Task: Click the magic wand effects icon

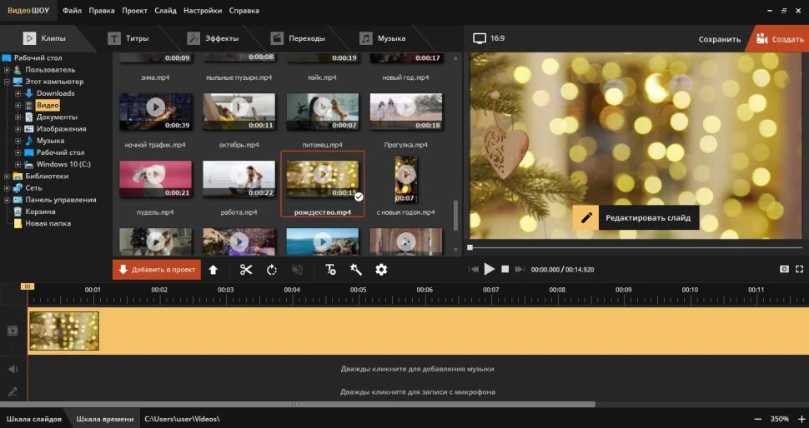Action: [x=356, y=270]
